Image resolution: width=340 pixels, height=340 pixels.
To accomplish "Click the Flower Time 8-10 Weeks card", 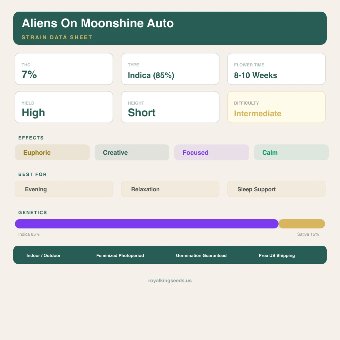I will pos(276,69).
